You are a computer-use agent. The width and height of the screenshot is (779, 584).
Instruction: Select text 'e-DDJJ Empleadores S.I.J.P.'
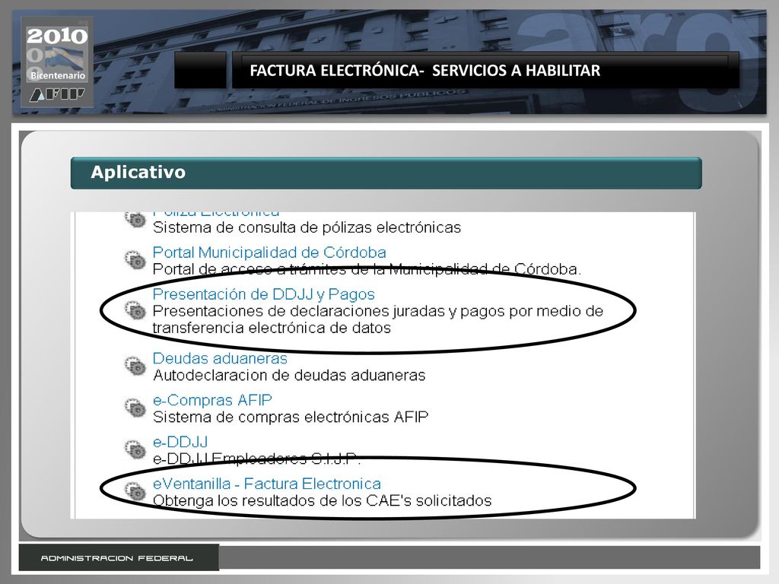[x=256, y=459]
